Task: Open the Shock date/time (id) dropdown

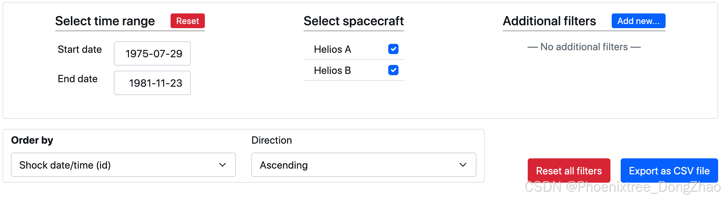Action: point(123,165)
